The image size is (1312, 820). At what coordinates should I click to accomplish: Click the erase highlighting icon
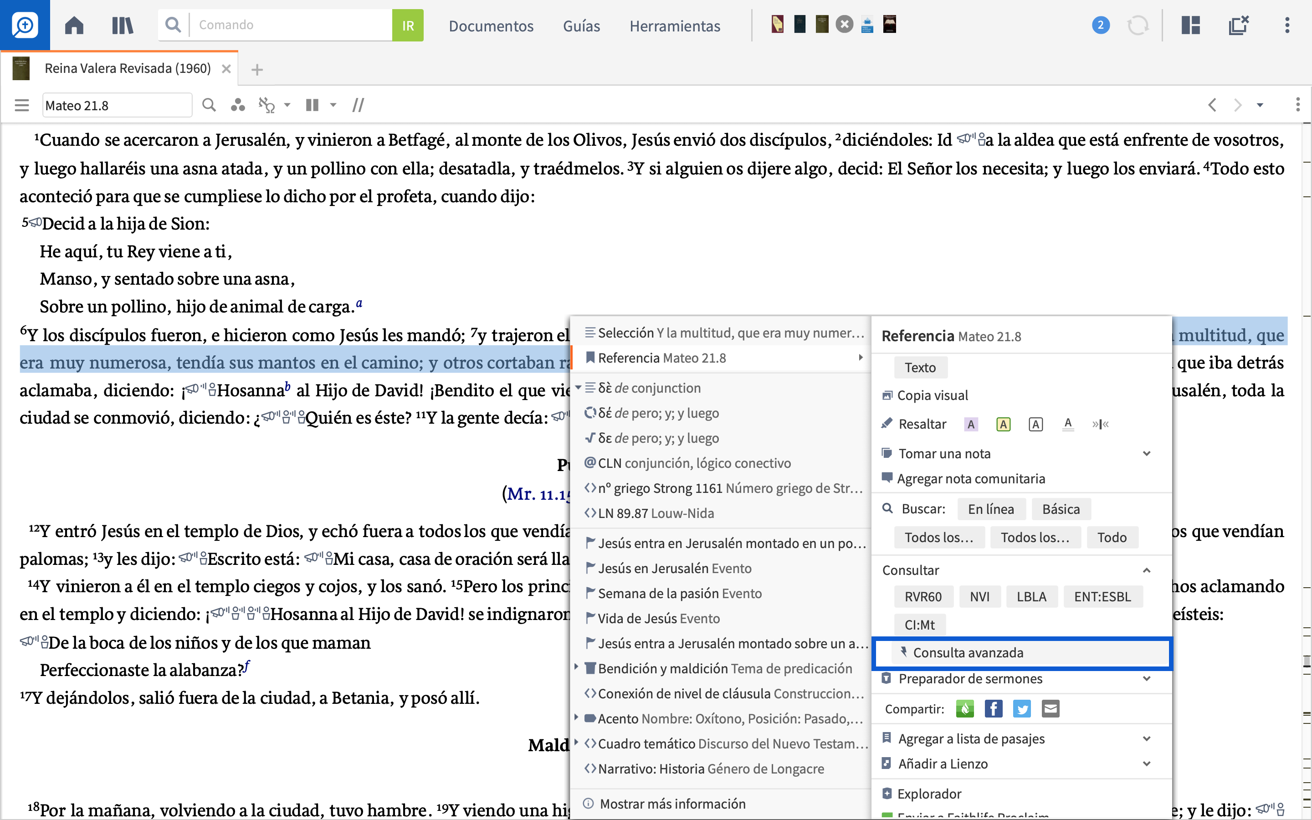point(1100,424)
